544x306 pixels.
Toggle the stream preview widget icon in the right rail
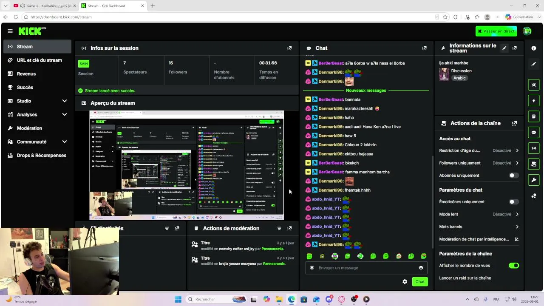point(534,85)
